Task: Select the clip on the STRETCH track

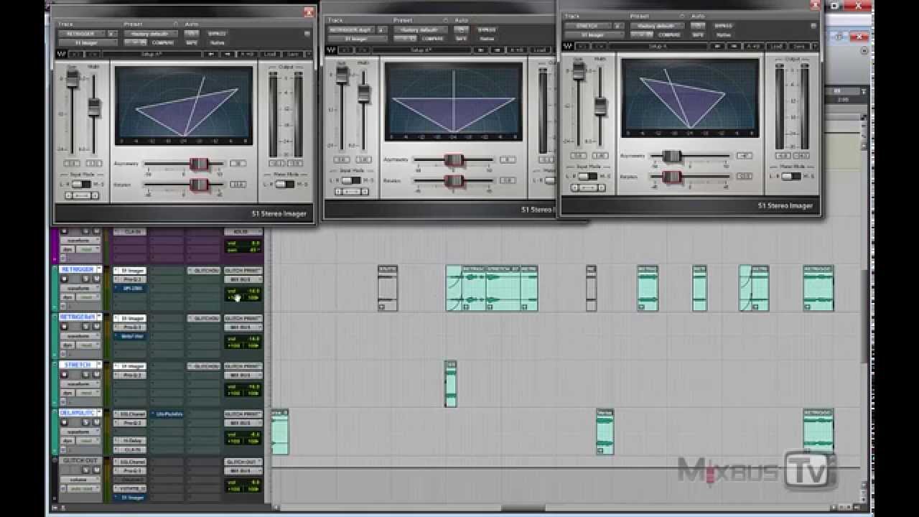Action: pos(450,383)
